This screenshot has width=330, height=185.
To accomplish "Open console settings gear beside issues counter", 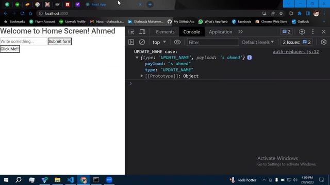I will 324,42.
